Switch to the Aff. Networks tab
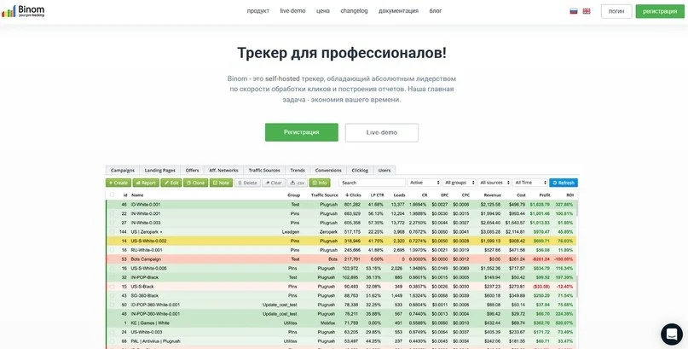688x349 pixels. pyautogui.click(x=223, y=171)
